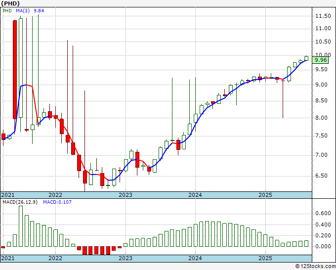Image resolution: width=336 pixels, height=270 pixels.
Task: Click 2022 on the price chart timeline
Action: point(55,195)
